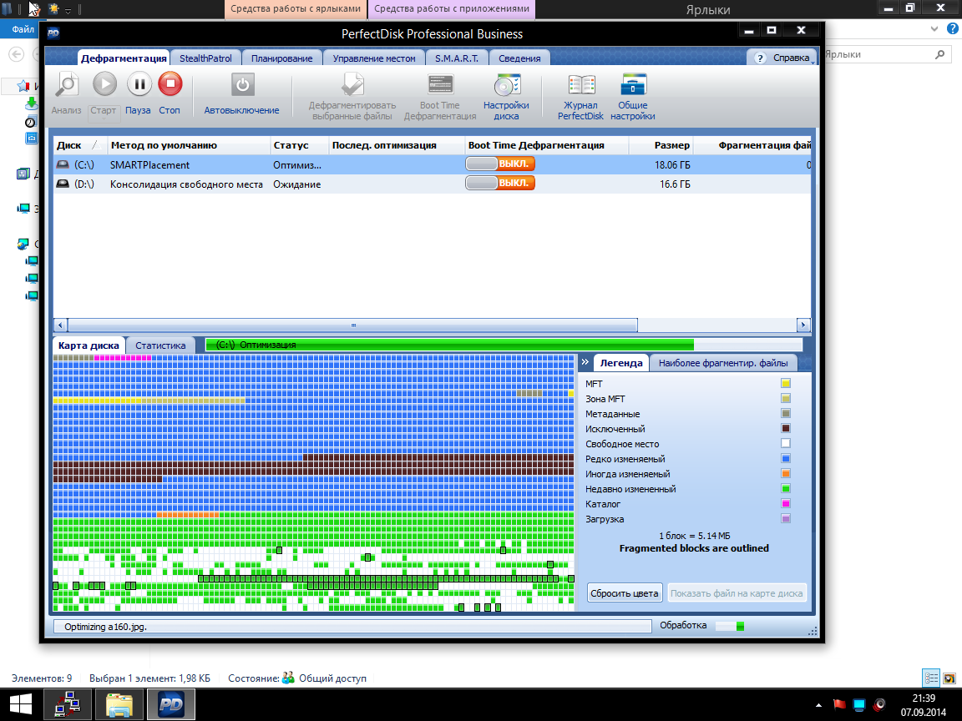Screen dimensions: 962x721
Task: Open Справка help button
Action: pos(782,58)
